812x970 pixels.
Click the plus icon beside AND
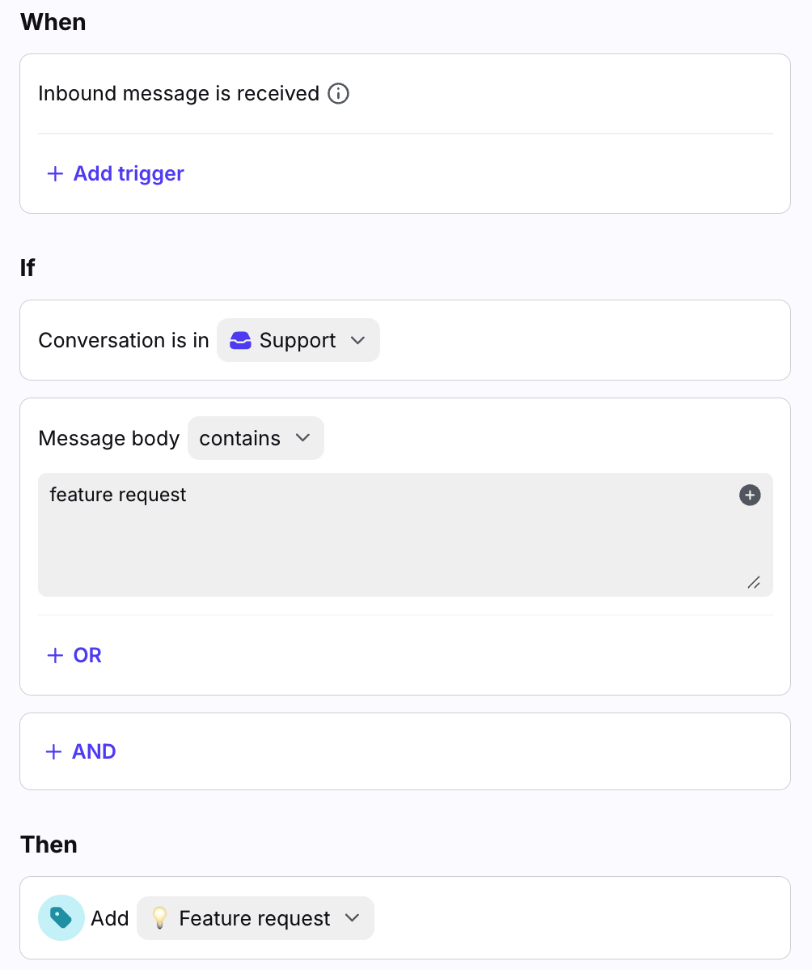pyautogui.click(x=54, y=752)
